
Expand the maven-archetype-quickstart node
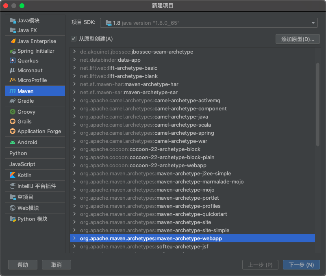point(74,214)
